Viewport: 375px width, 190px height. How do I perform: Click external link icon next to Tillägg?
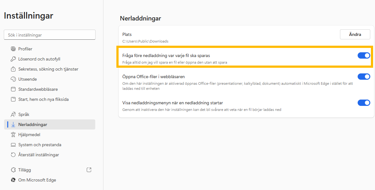point(89,170)
